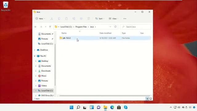This screenshot has width=197, height=111.
Task: Click the Rename icon in toolbar
Action: pyautogui.click(x=74, y=18)
